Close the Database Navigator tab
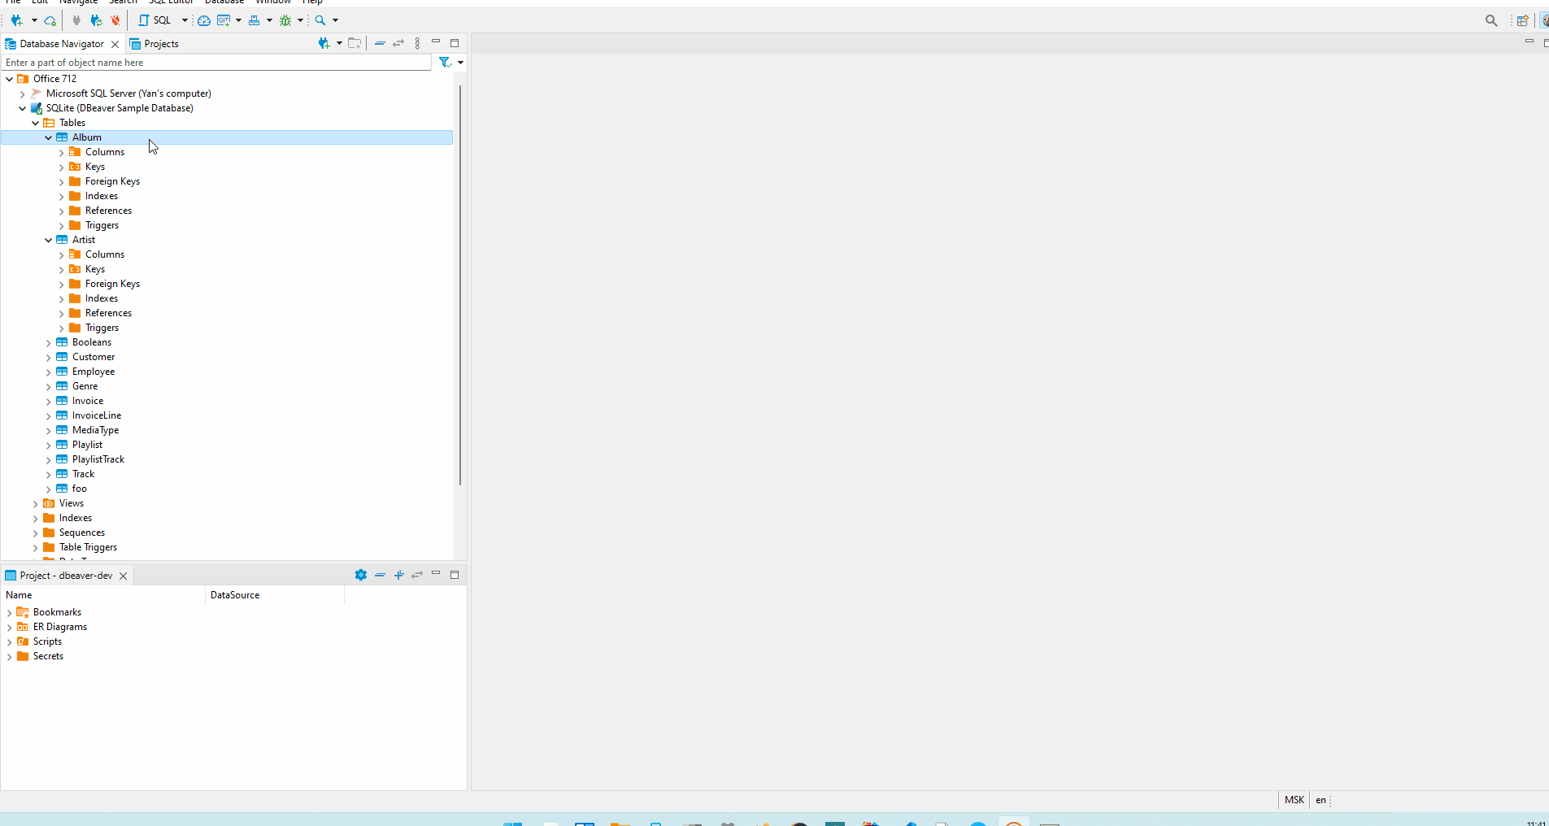 115,44
